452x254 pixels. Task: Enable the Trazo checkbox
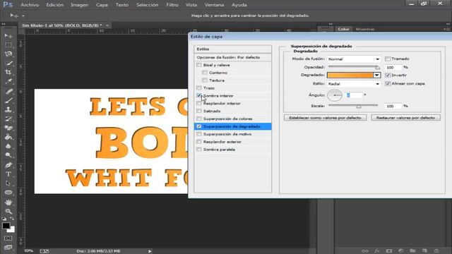pos(199,87)
